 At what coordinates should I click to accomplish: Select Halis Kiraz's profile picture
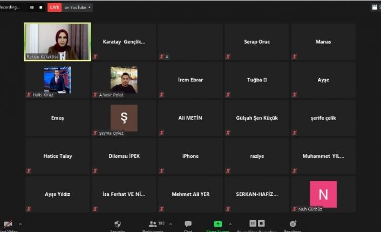pos(58,80)
